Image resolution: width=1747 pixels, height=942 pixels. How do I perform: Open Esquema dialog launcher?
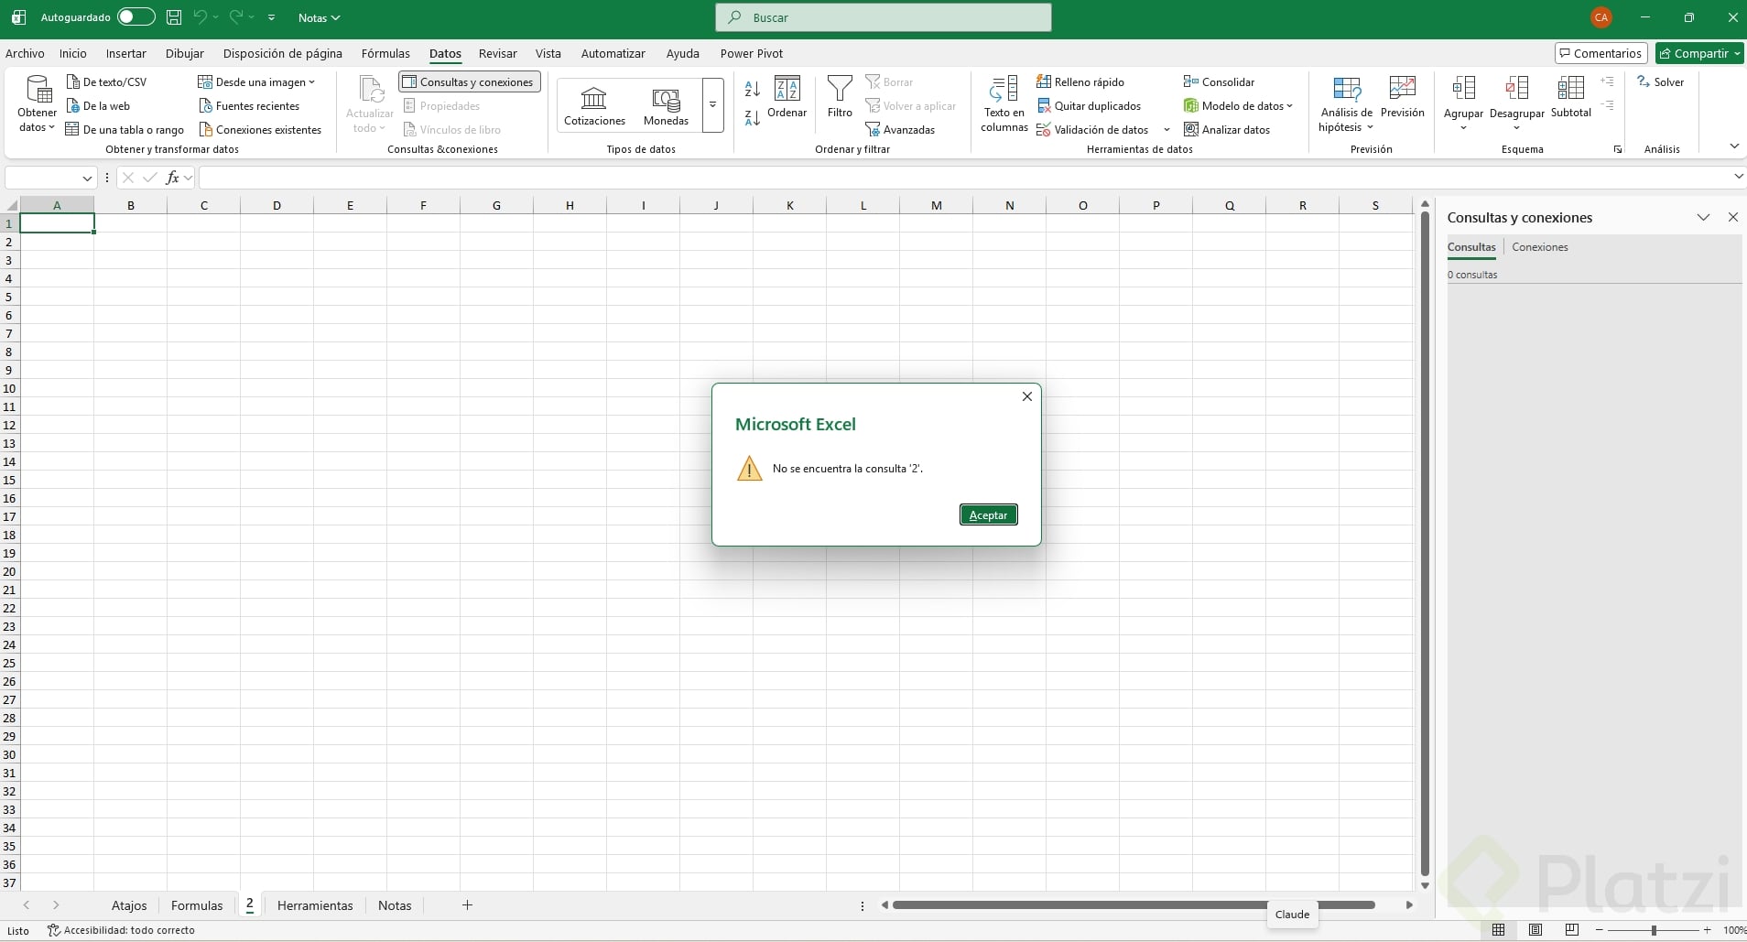[1618, 149]
